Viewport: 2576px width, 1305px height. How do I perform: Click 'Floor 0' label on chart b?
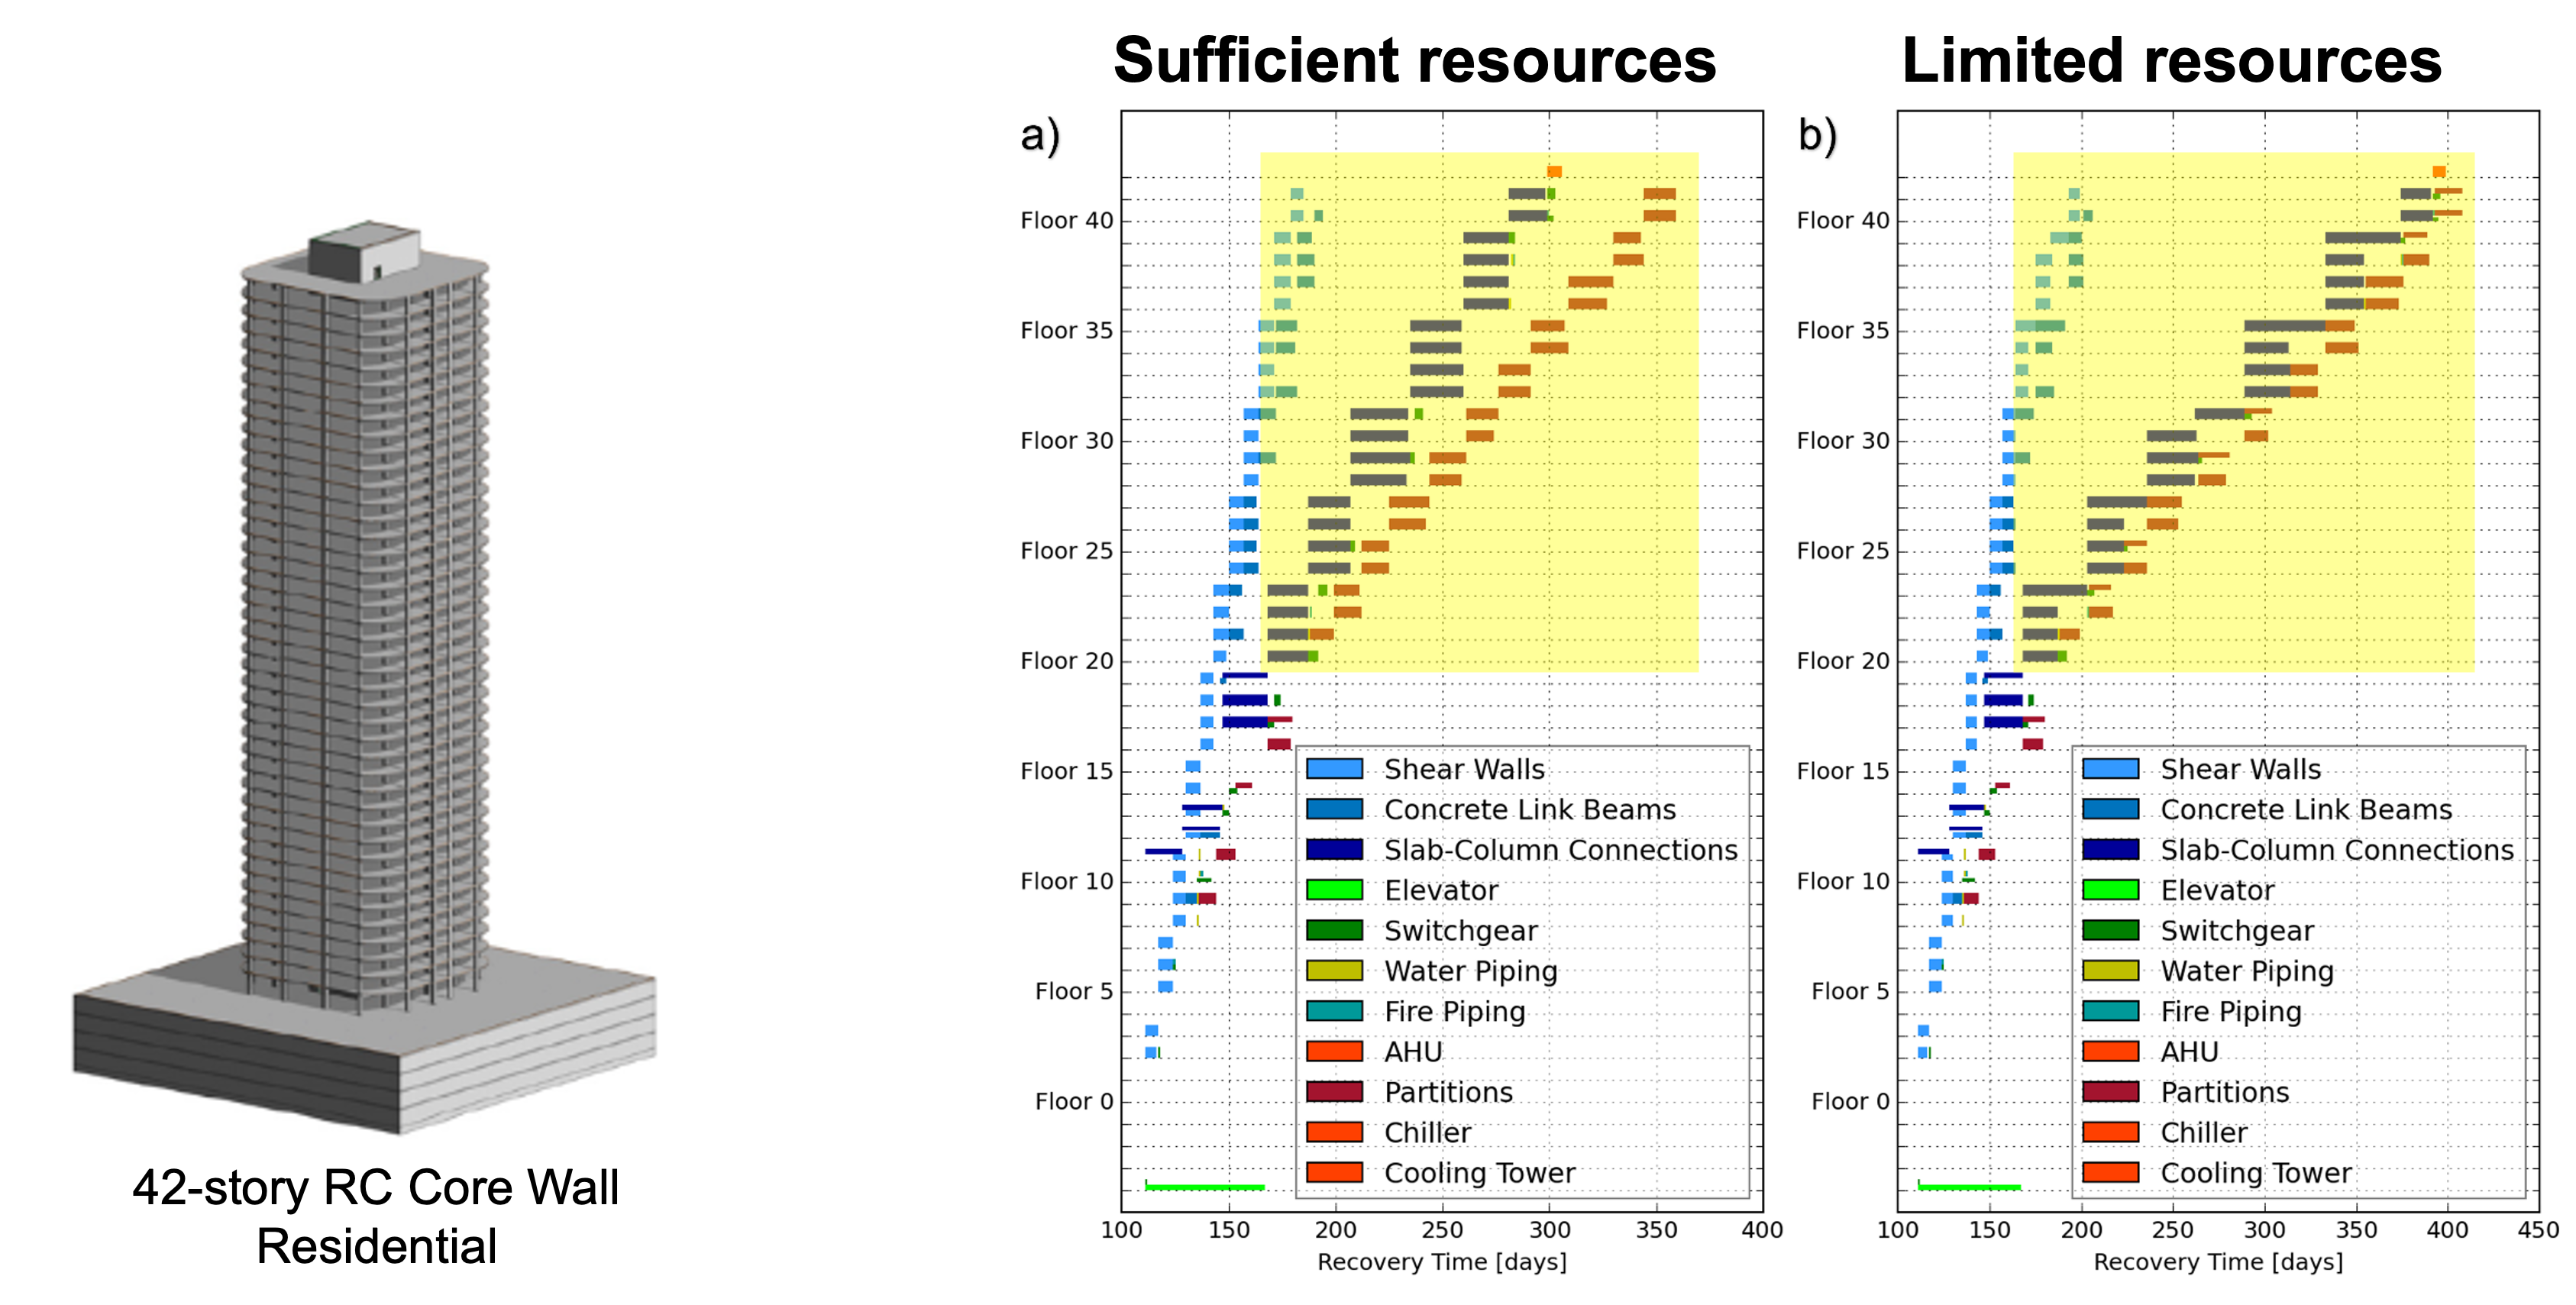(1850, 1101)
